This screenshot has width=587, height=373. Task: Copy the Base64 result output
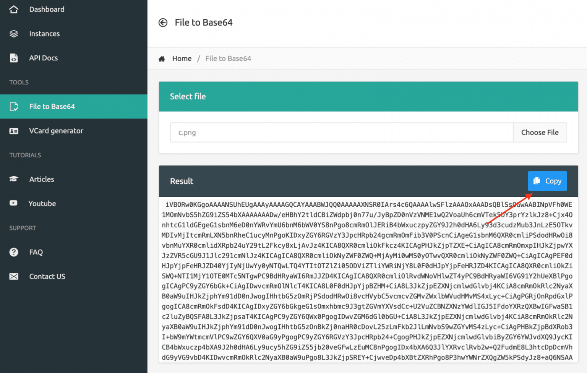pyautogui.click(x=547, y=181)
